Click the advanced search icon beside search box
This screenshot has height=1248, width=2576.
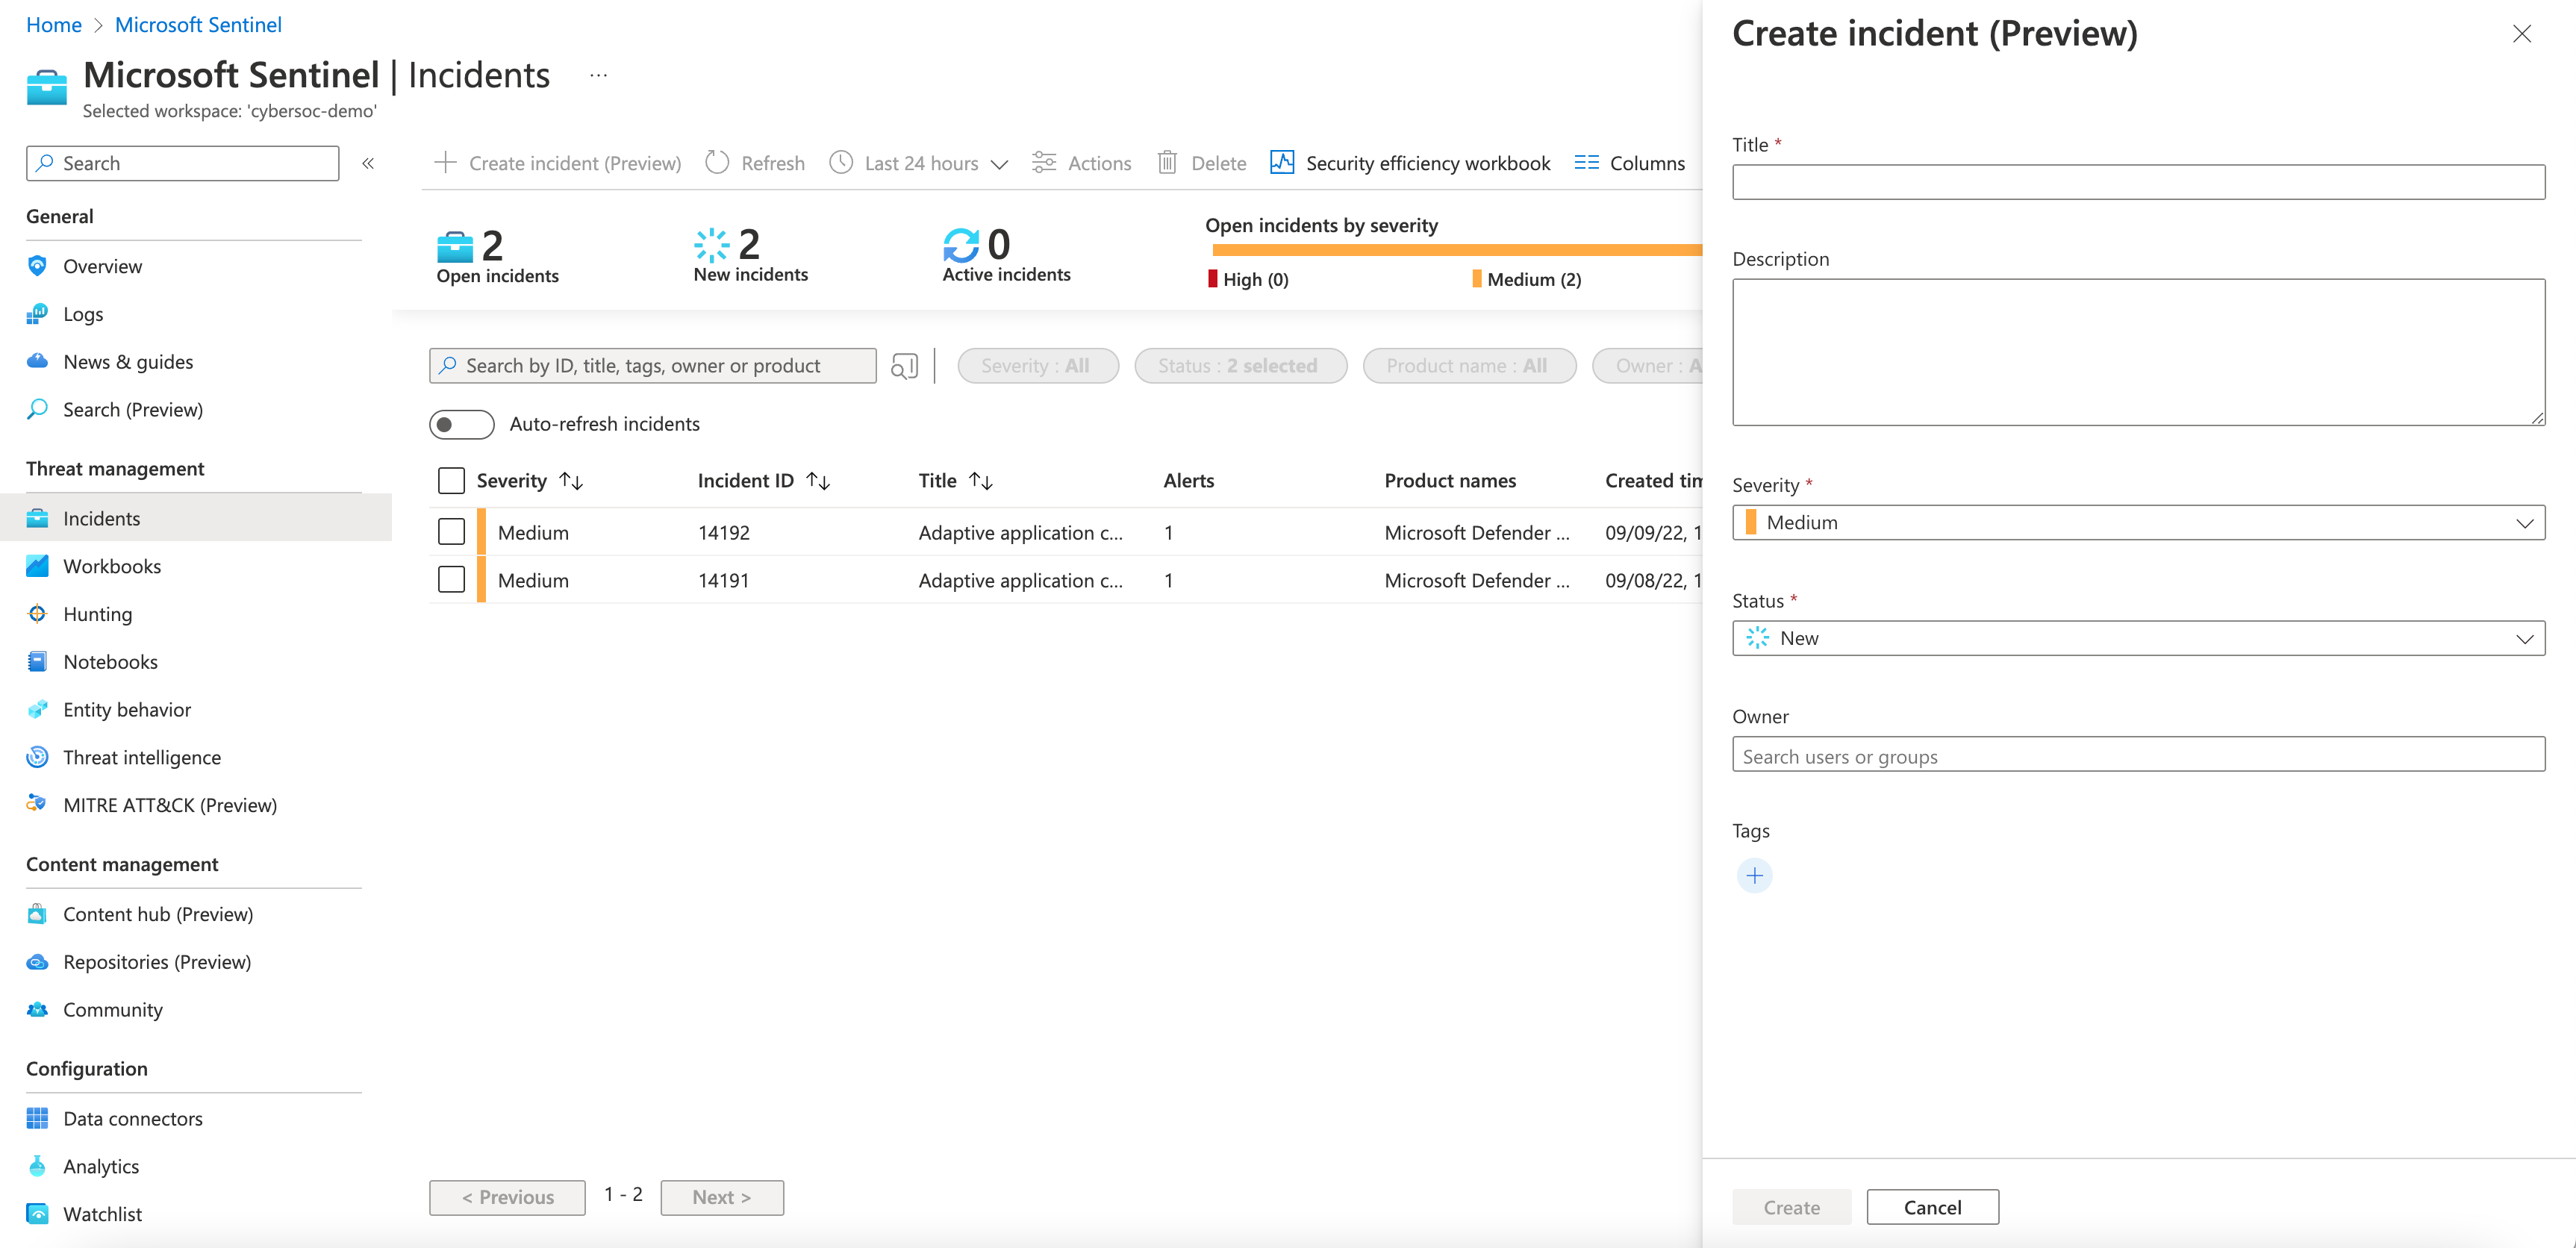904,366
